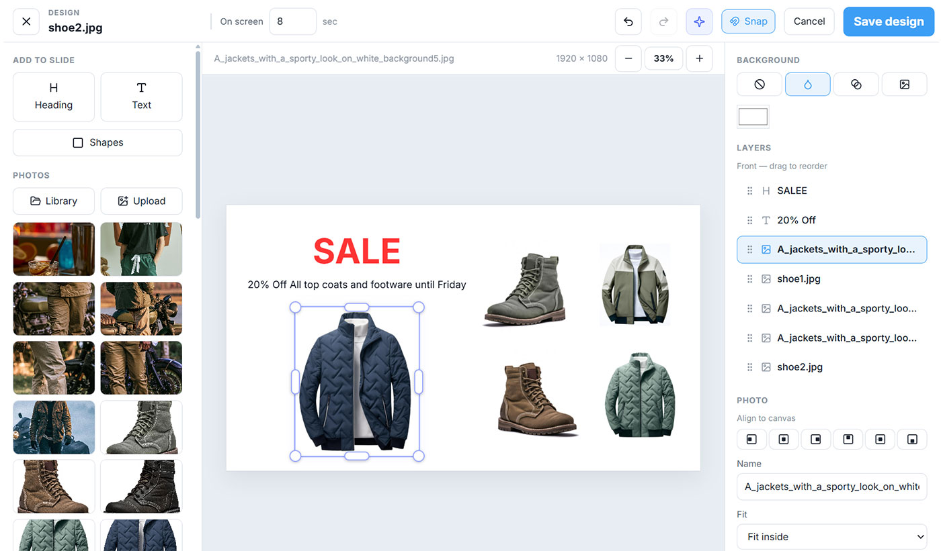Select the brown boot thumbnail in Photos
The width and height of the screenshot is (941, 551).
point(54,487)
